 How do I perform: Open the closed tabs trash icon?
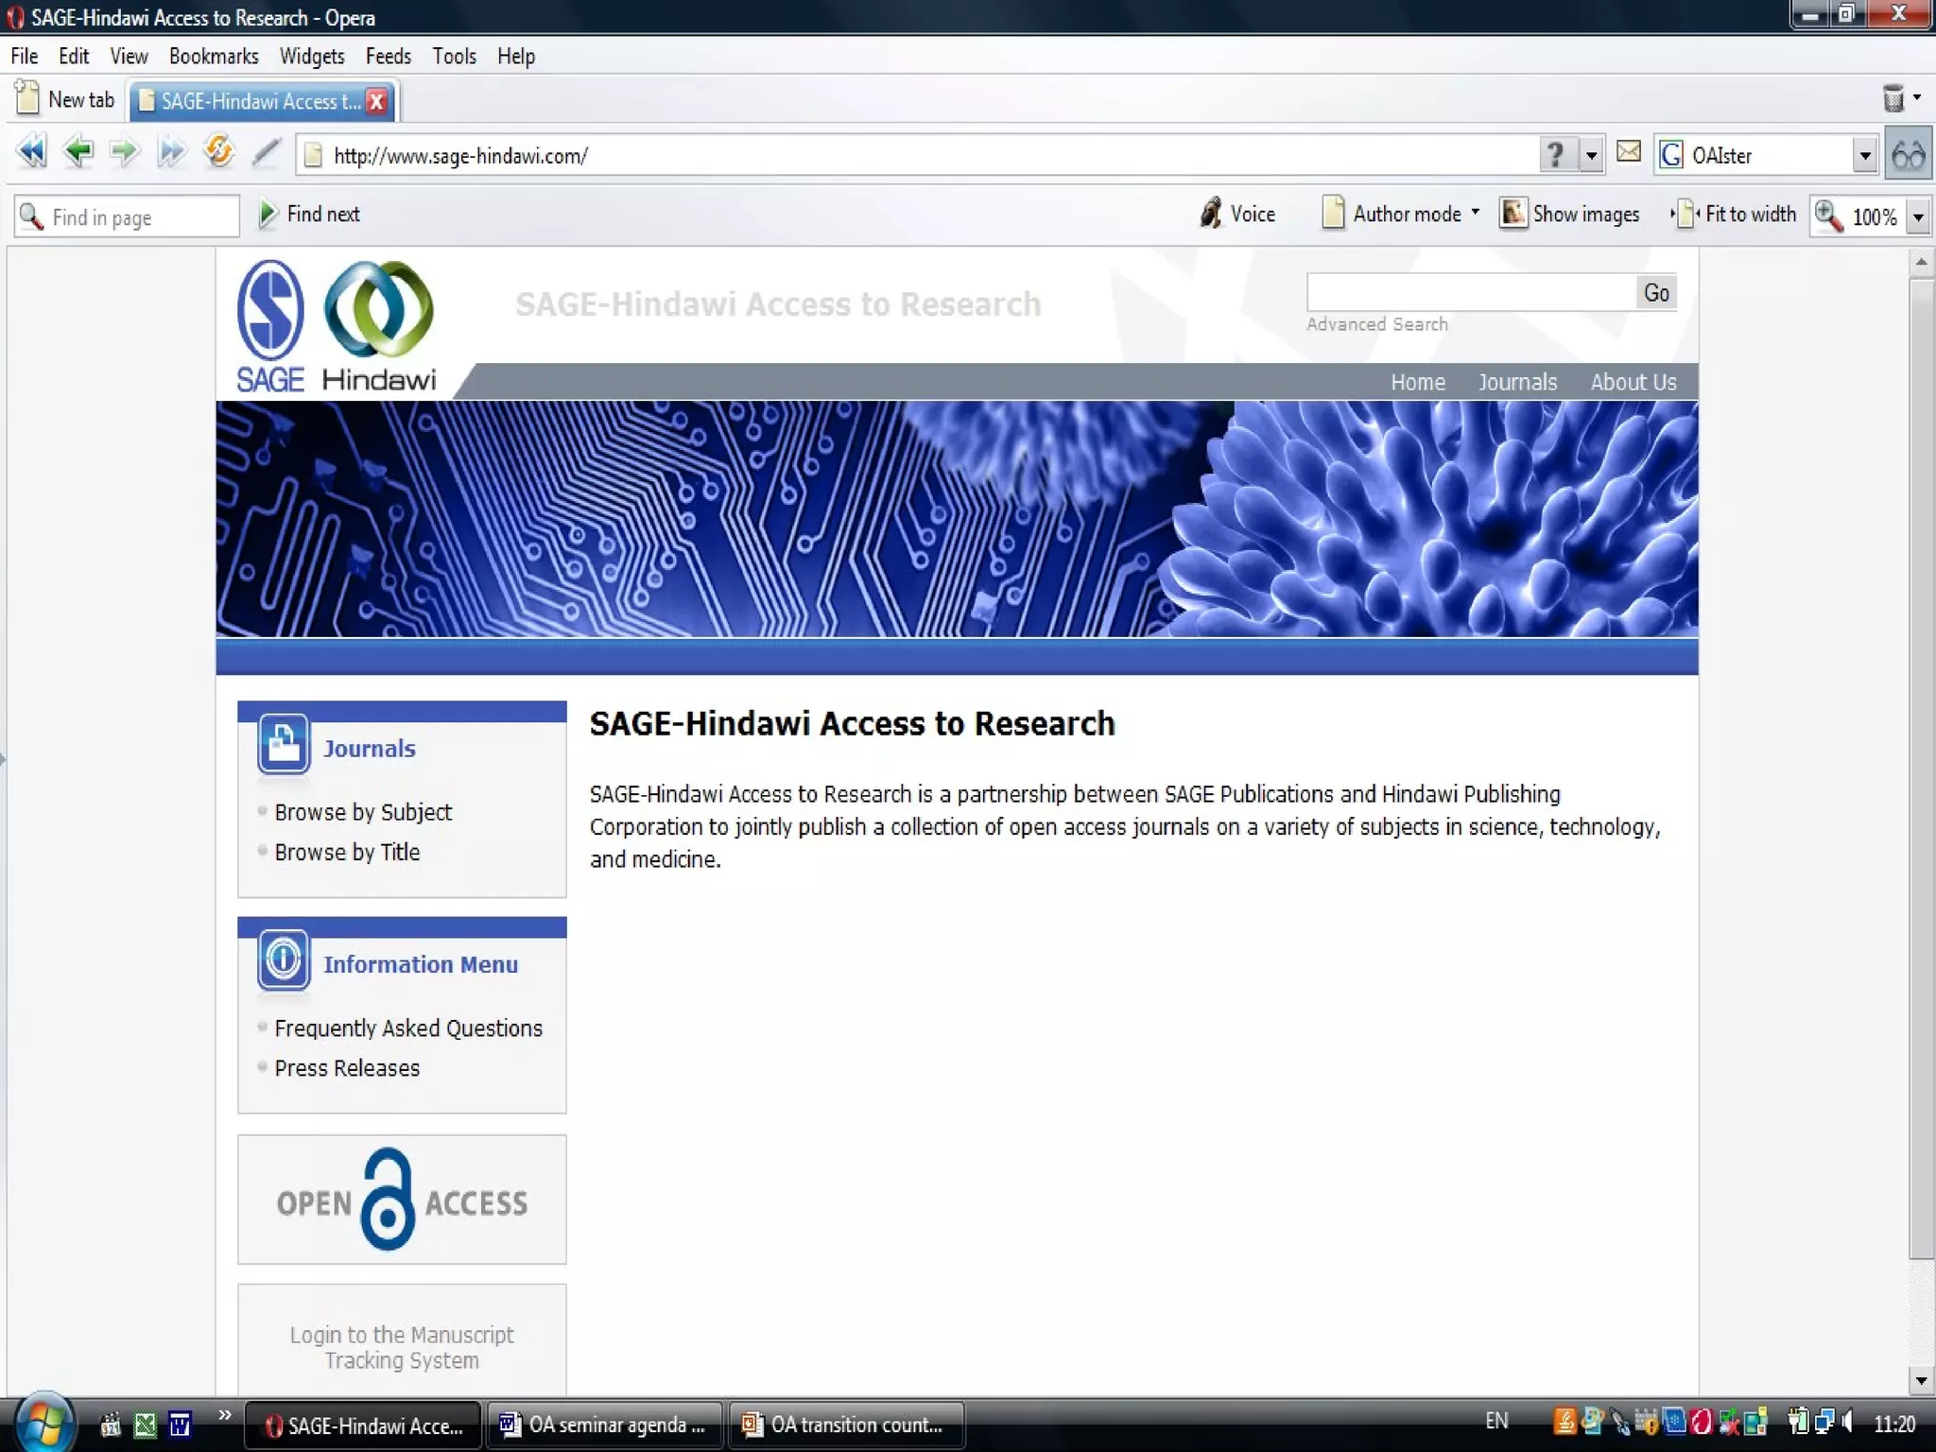[1893, 98]
